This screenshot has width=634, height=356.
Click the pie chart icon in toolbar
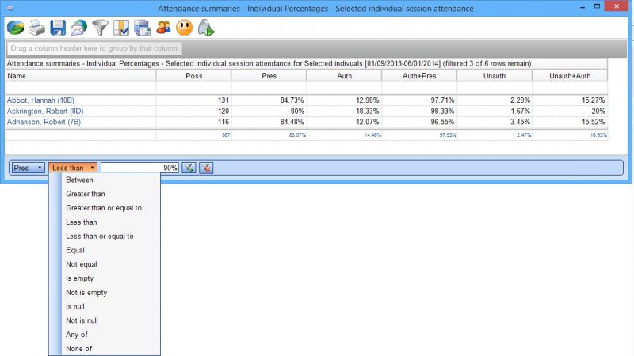15,28
